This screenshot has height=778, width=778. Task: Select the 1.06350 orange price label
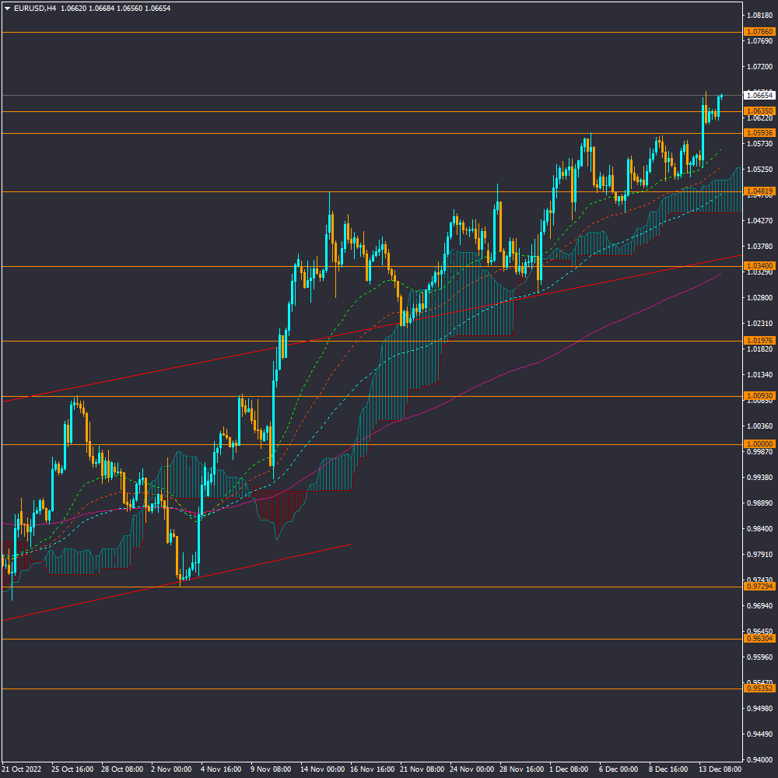click(x=759, y=111)
